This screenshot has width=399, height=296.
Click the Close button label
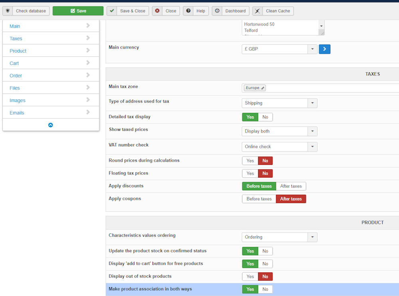pos(171,11)
